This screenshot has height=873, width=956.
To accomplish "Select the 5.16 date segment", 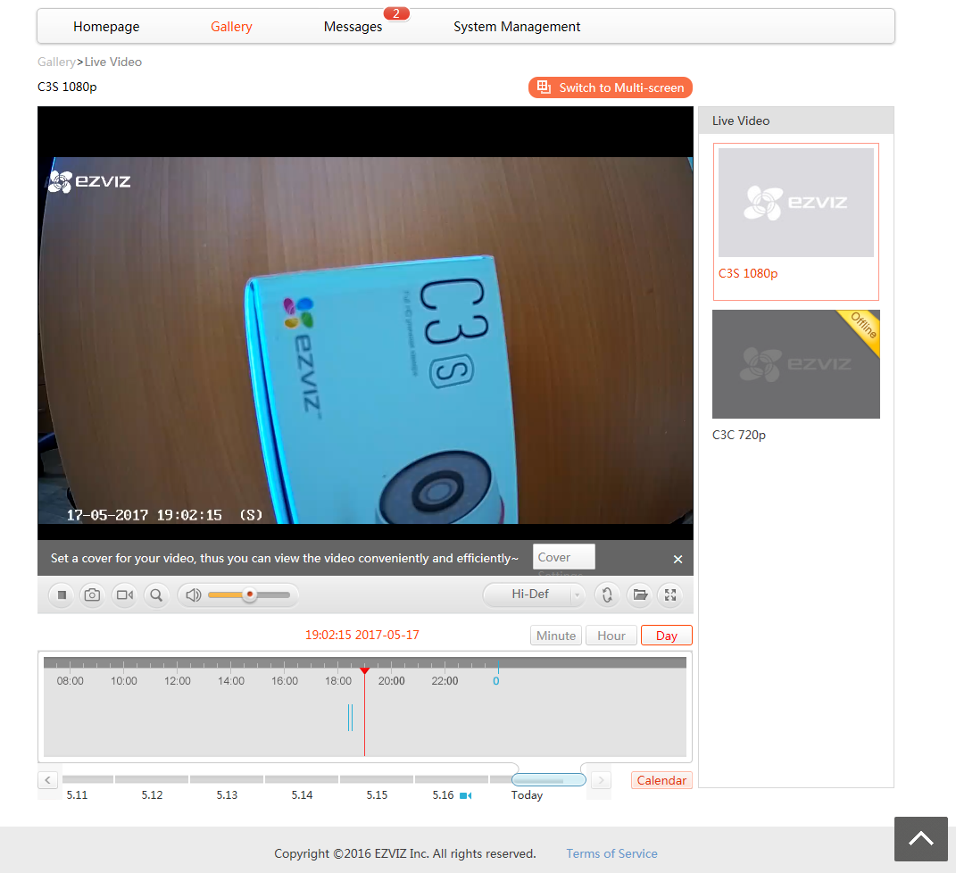I will click(452, 780).
